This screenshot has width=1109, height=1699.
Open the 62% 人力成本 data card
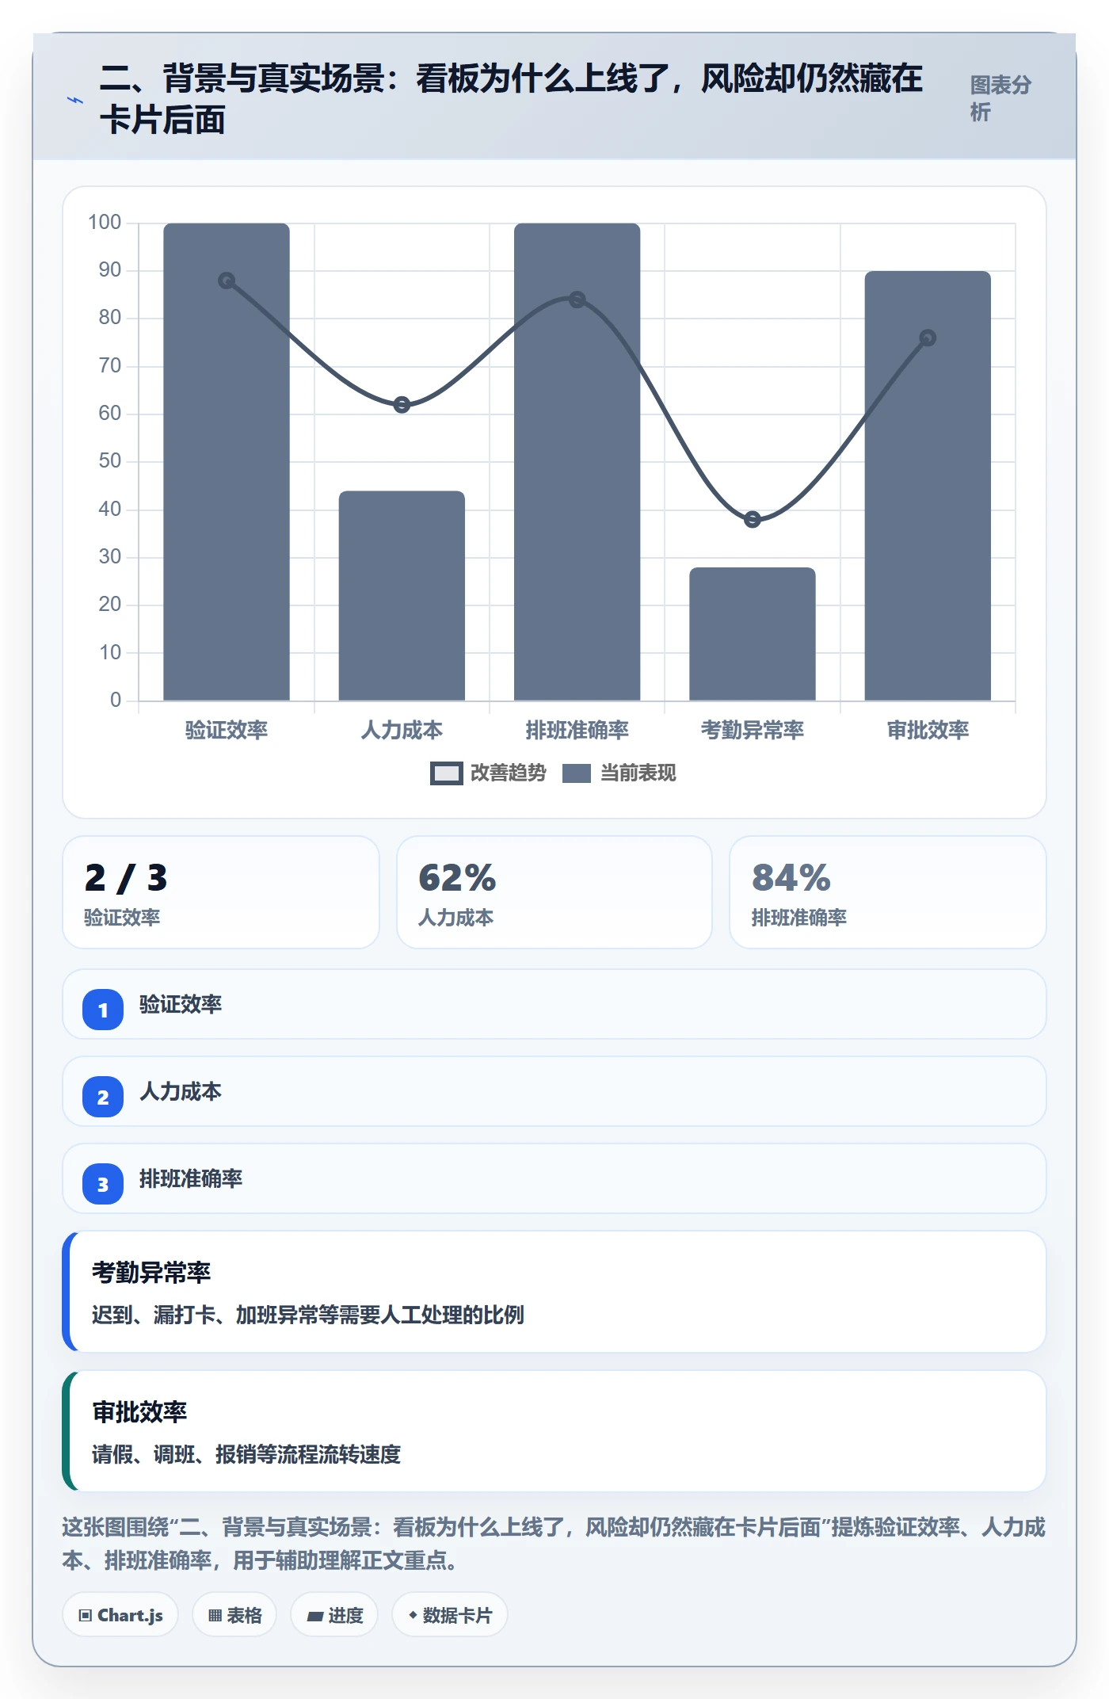554,892
